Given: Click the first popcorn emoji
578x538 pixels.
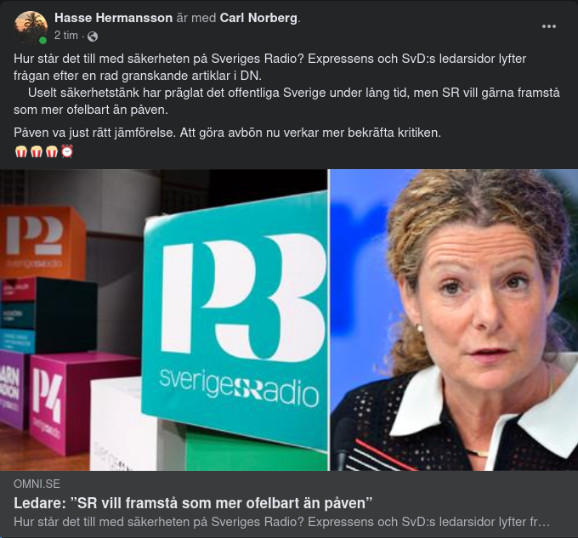Looking at the screenshot, I should point(21,151).
